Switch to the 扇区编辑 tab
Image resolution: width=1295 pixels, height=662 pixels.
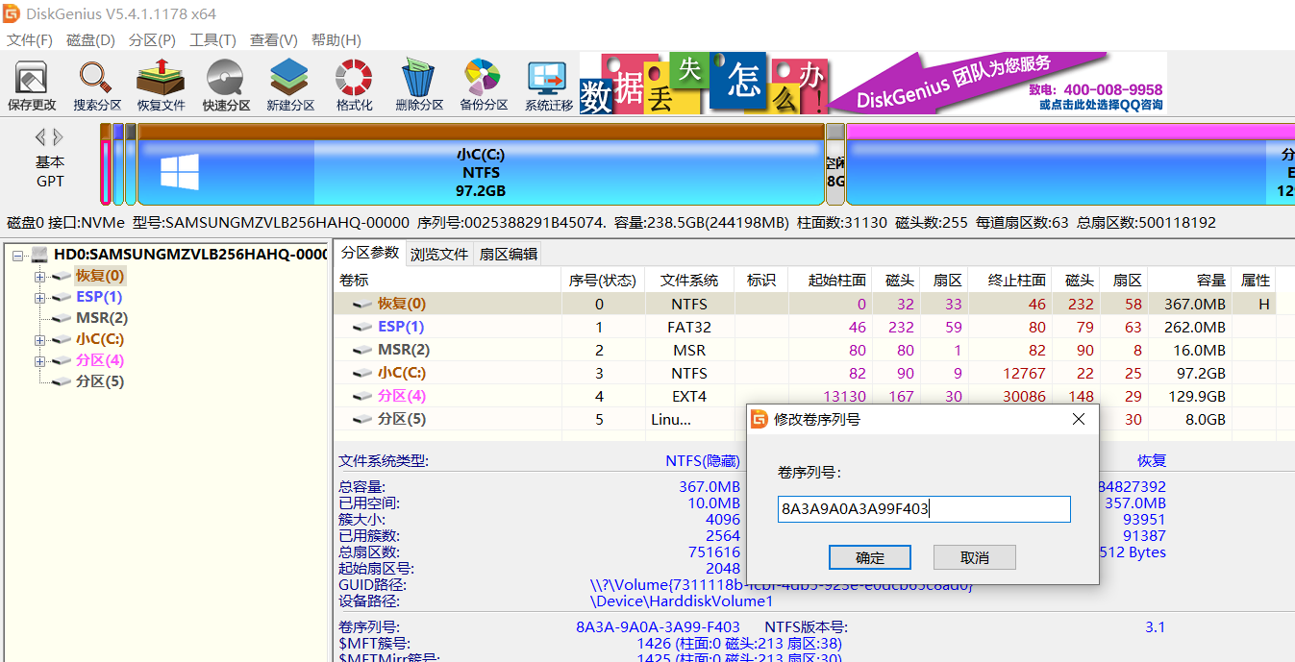(509, 255)
